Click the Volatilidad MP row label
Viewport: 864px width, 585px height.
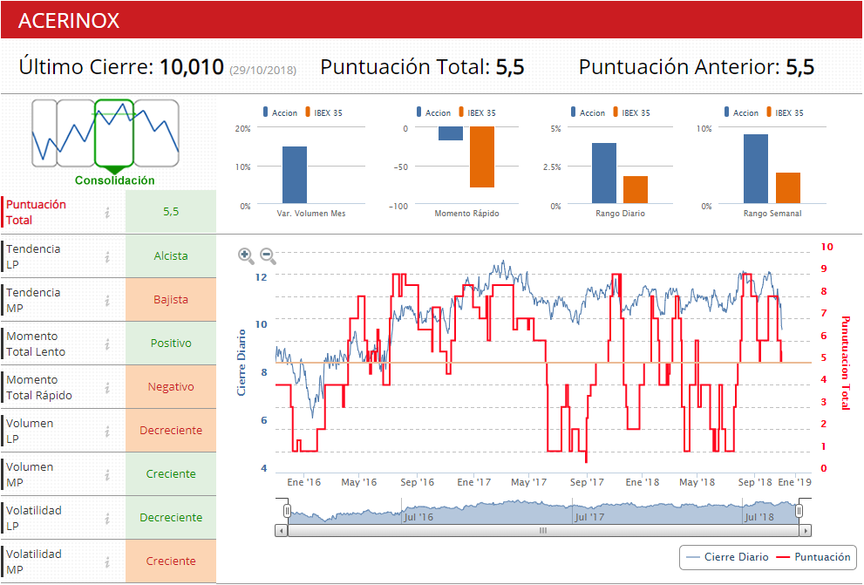34,561
